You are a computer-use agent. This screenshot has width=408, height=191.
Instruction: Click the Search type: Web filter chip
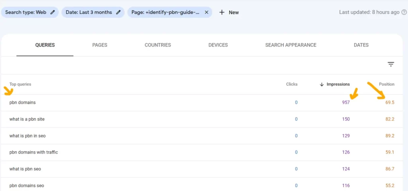[x=30, y=12]
